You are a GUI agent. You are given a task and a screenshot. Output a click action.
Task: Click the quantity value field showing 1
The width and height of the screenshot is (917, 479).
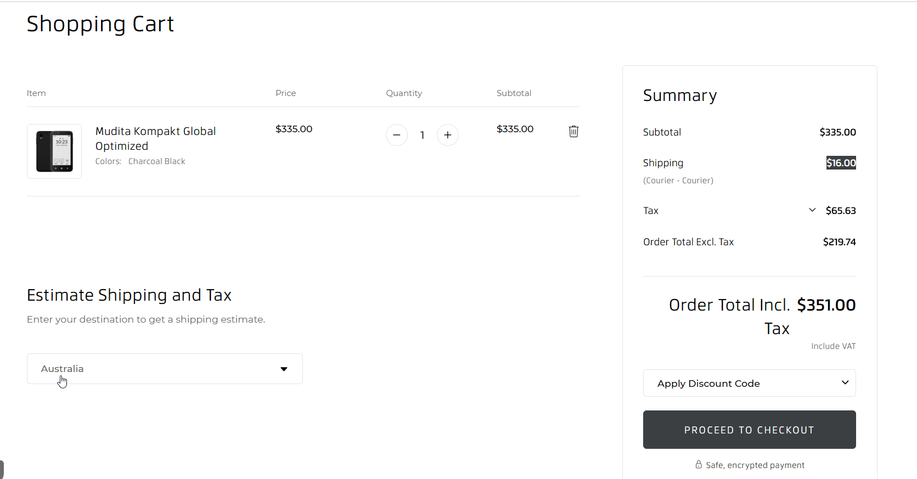click(x=422, y=135)
